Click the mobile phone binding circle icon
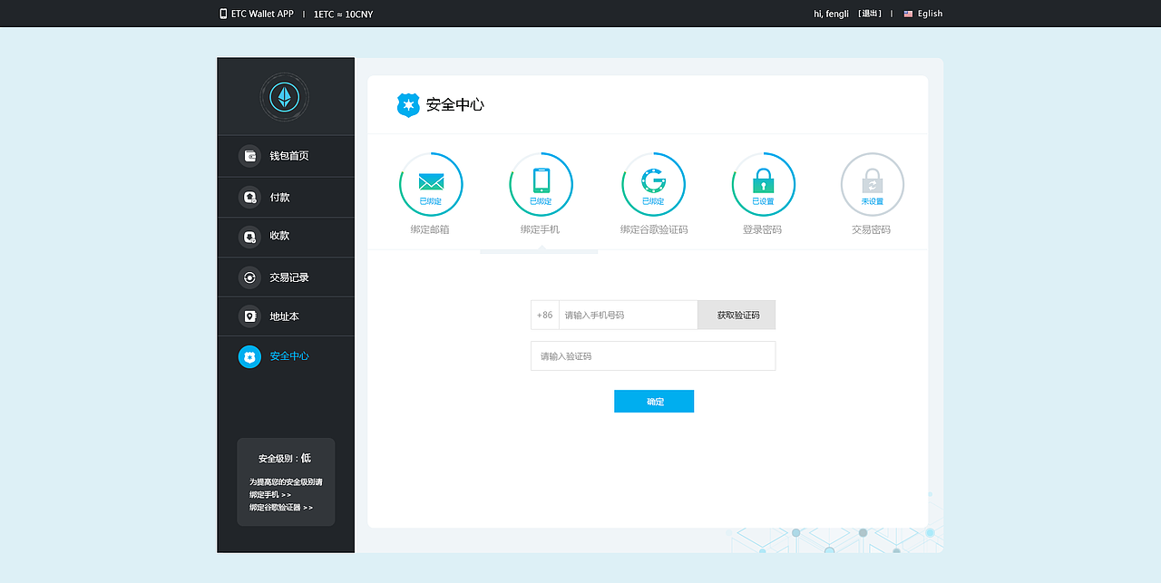 click(x=541, y=184)
